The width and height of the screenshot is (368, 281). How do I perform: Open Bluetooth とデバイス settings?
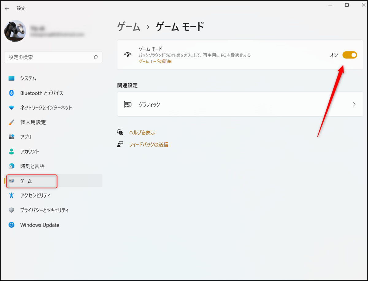(11, 93)
